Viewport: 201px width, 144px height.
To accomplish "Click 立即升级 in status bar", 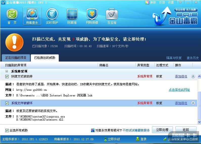I will point(114,139).
